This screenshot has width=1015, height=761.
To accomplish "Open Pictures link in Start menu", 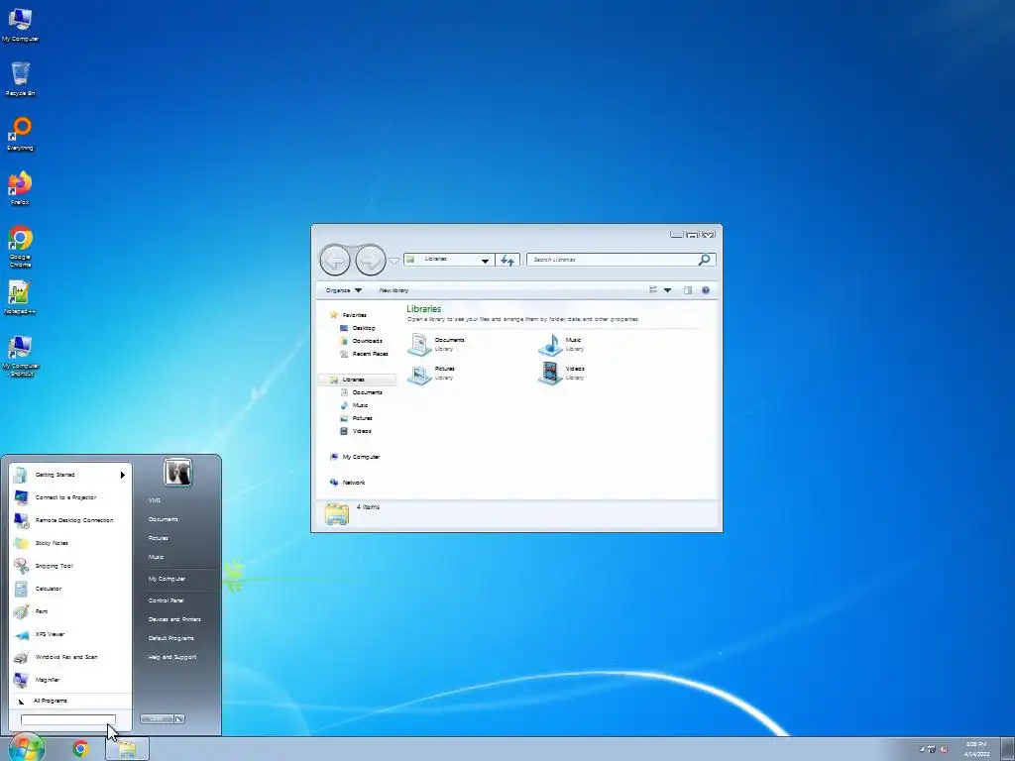I will point(158,538).
